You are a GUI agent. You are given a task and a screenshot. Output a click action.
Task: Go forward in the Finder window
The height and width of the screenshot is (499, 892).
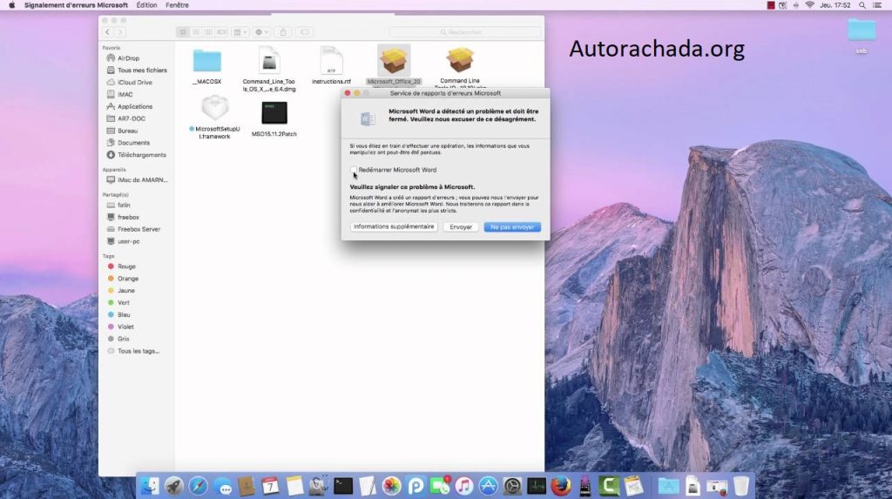click(x=120, y=32)
